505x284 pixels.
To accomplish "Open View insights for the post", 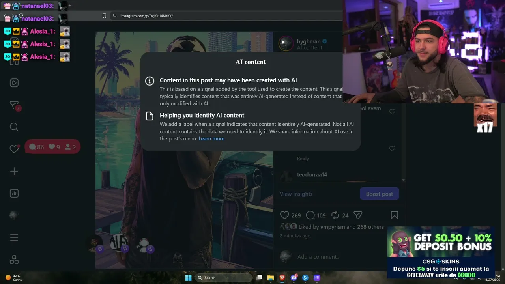I will click(x=296, y=194).
